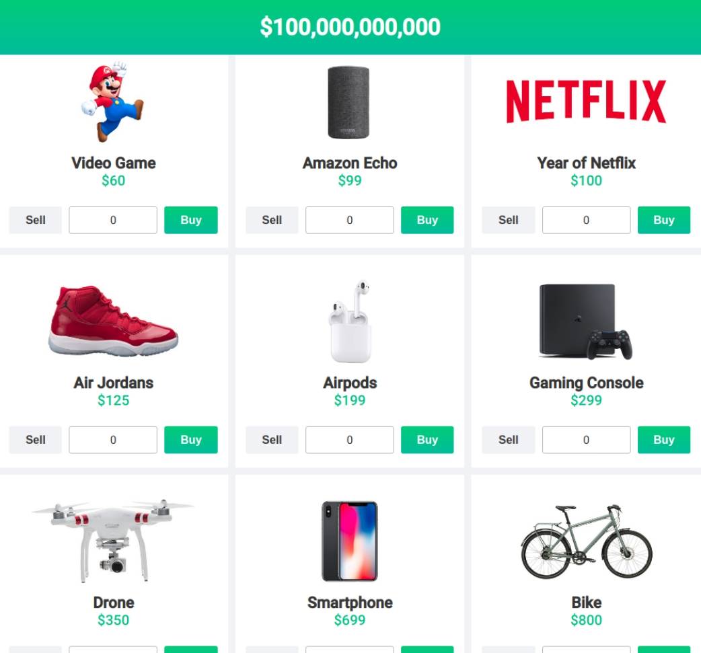The height and width of the screenshot is (653, 701).
Task: Click the Drone product image
Action: click(112, 541)
